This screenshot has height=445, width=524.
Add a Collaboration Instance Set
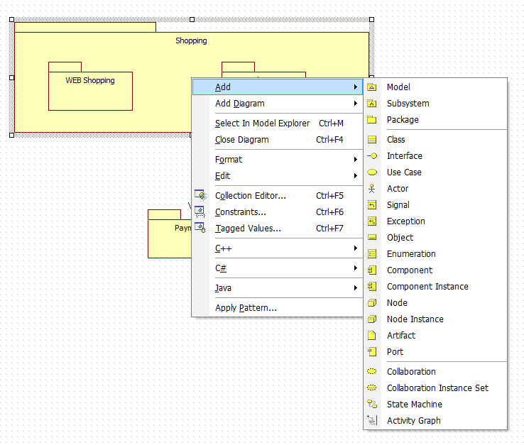[435, 388]
